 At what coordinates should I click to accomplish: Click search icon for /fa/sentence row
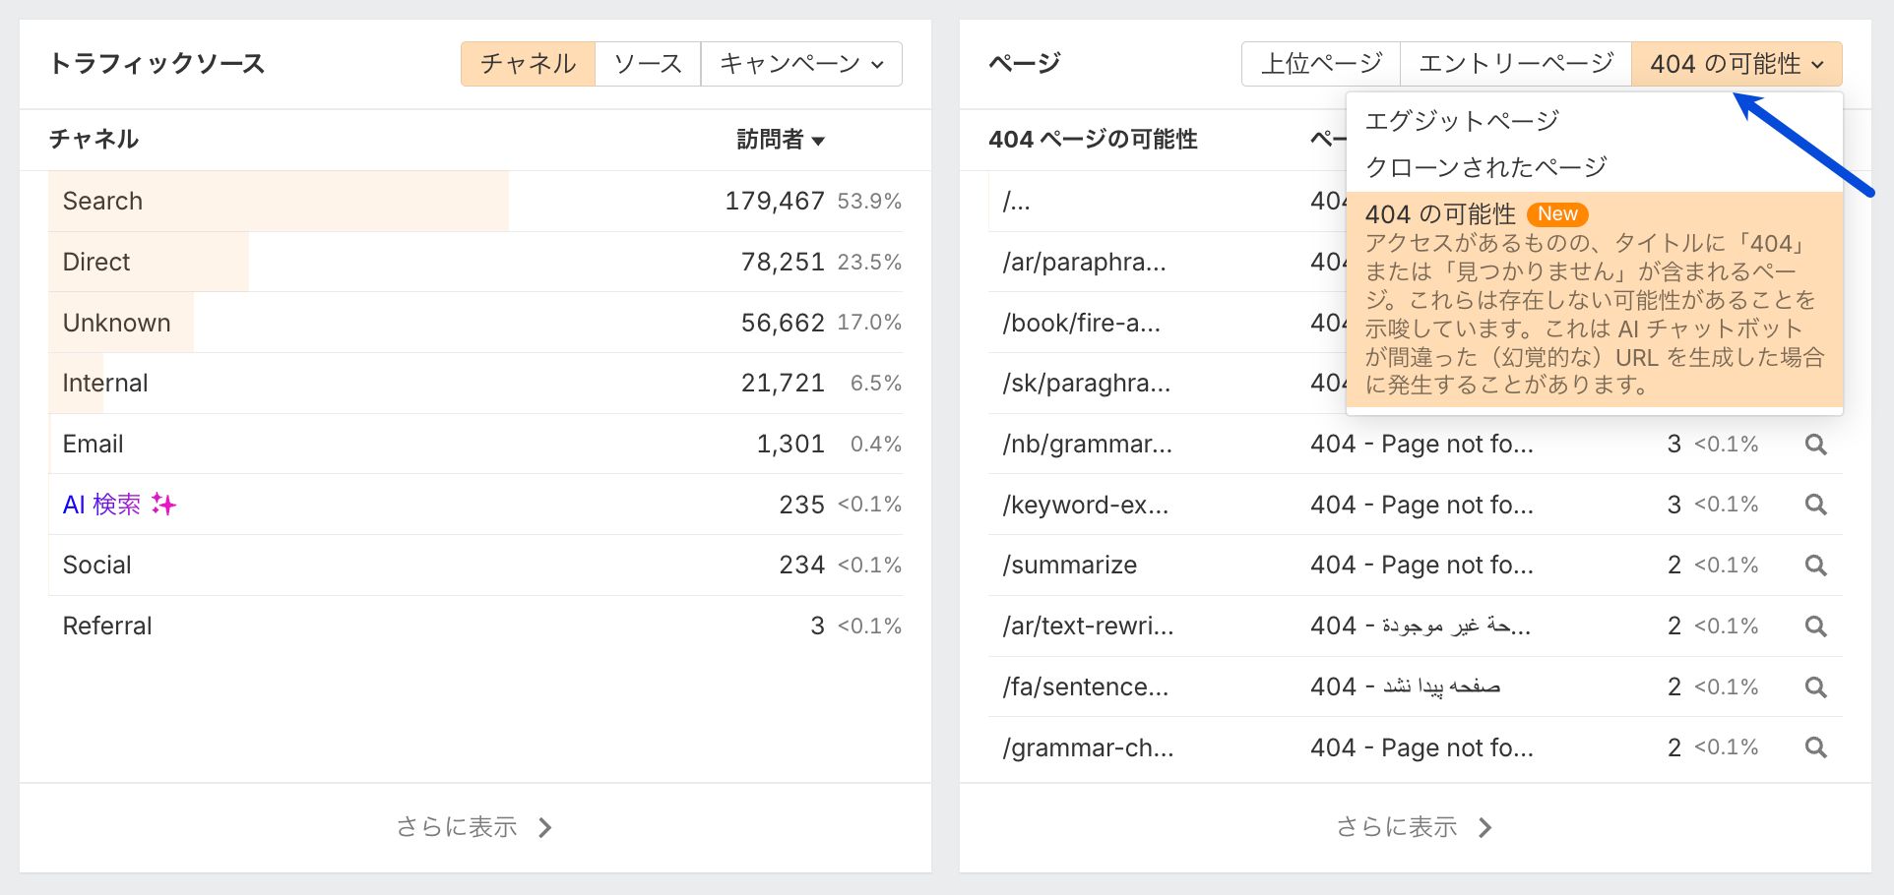1816,687
